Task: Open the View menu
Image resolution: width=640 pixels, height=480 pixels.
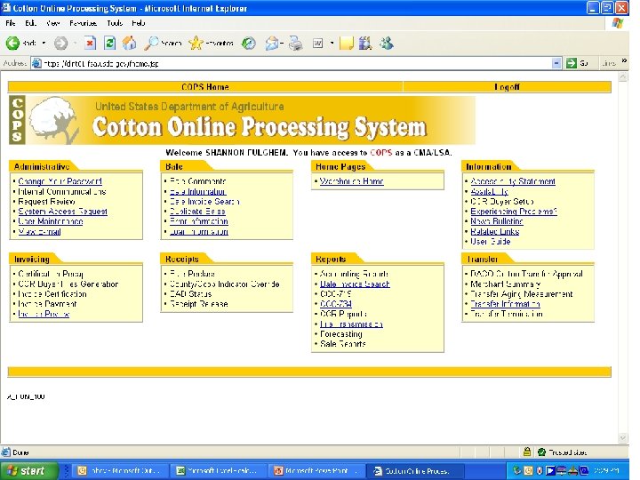Action: pyautogui.click(x=53, y=23)
